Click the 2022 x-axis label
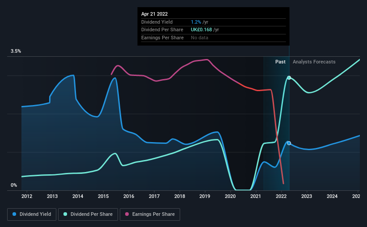367x227 pixels. [281, 196]
